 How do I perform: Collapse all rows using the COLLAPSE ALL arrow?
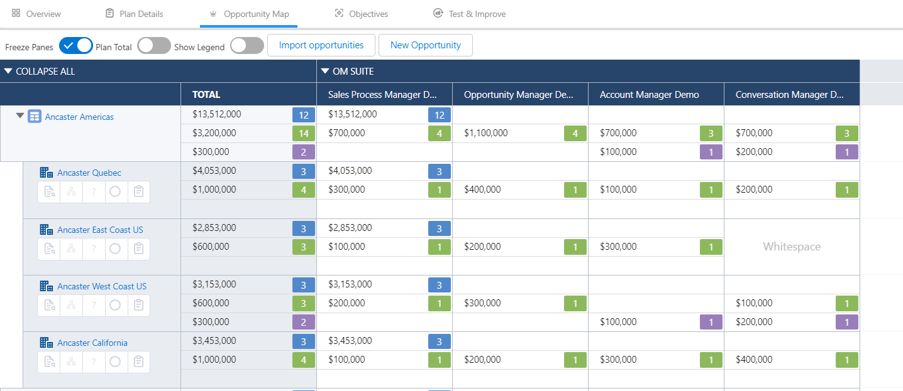[x=8, y=72]
